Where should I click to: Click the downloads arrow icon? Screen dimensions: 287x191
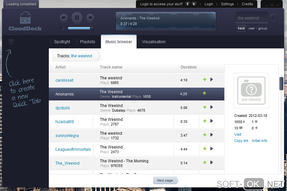(256, 128)
